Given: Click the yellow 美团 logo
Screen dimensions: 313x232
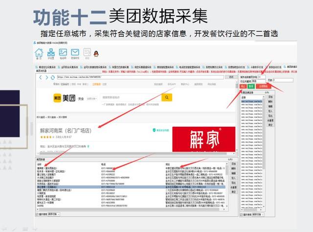Looking at the screenshot, I should tap(57, 98).
